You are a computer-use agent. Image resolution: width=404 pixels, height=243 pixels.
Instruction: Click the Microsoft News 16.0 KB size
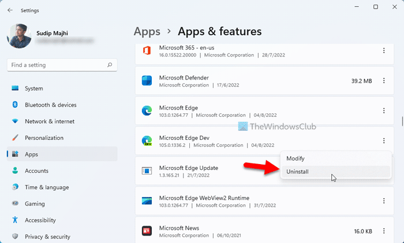coord(363,231)
